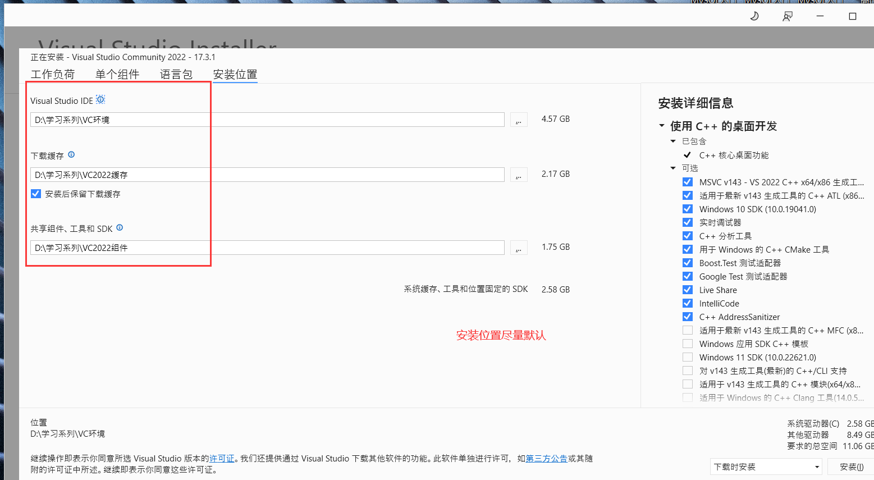Switch to 单个组件 tab
Image resolution: width=874 pixels, height=480 pixels.
117,74
